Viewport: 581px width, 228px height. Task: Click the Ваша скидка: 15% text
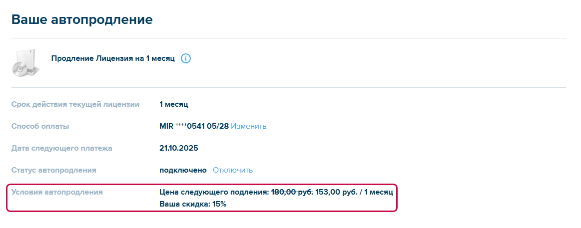coord(193,204)
